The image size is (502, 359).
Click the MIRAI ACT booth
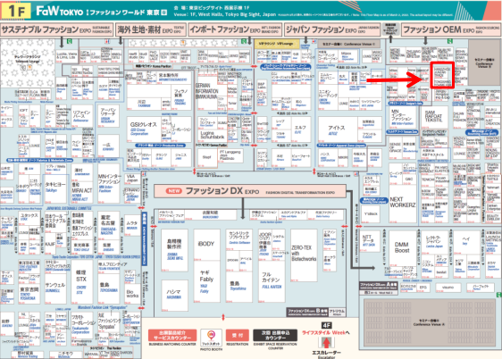click(x=81, y=191)
